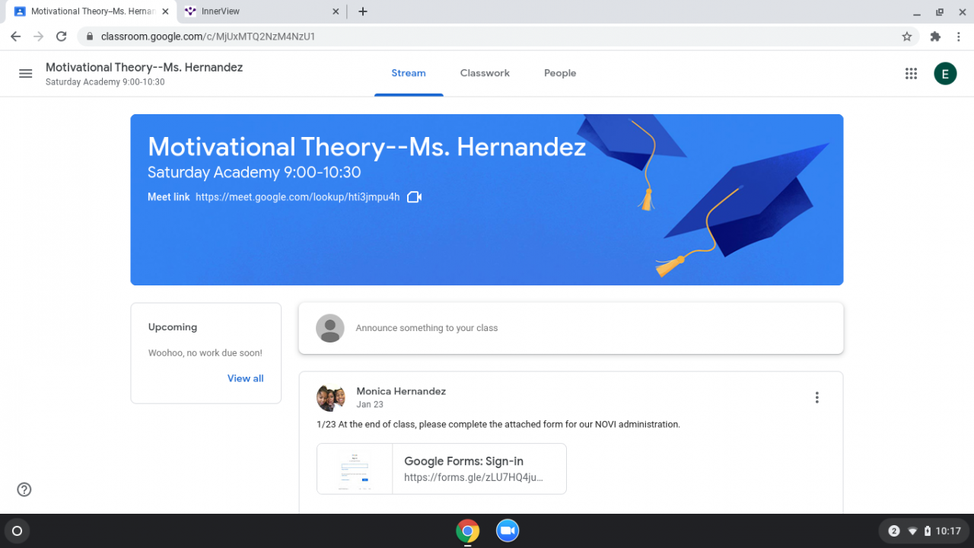Click the Wi-Fi status icon in the tray
Screen dimensions: 974x548
click(x=912, y=531)
